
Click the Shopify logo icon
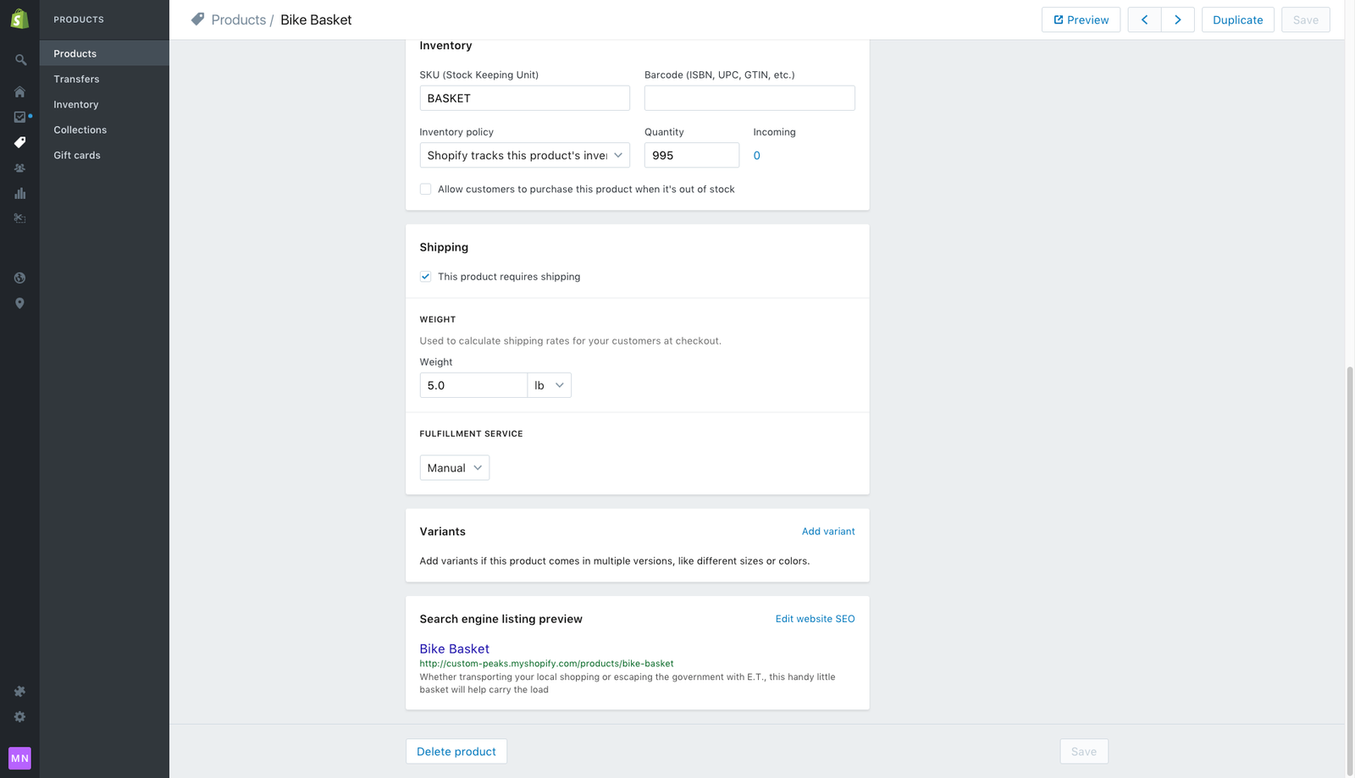coord(19,19)
